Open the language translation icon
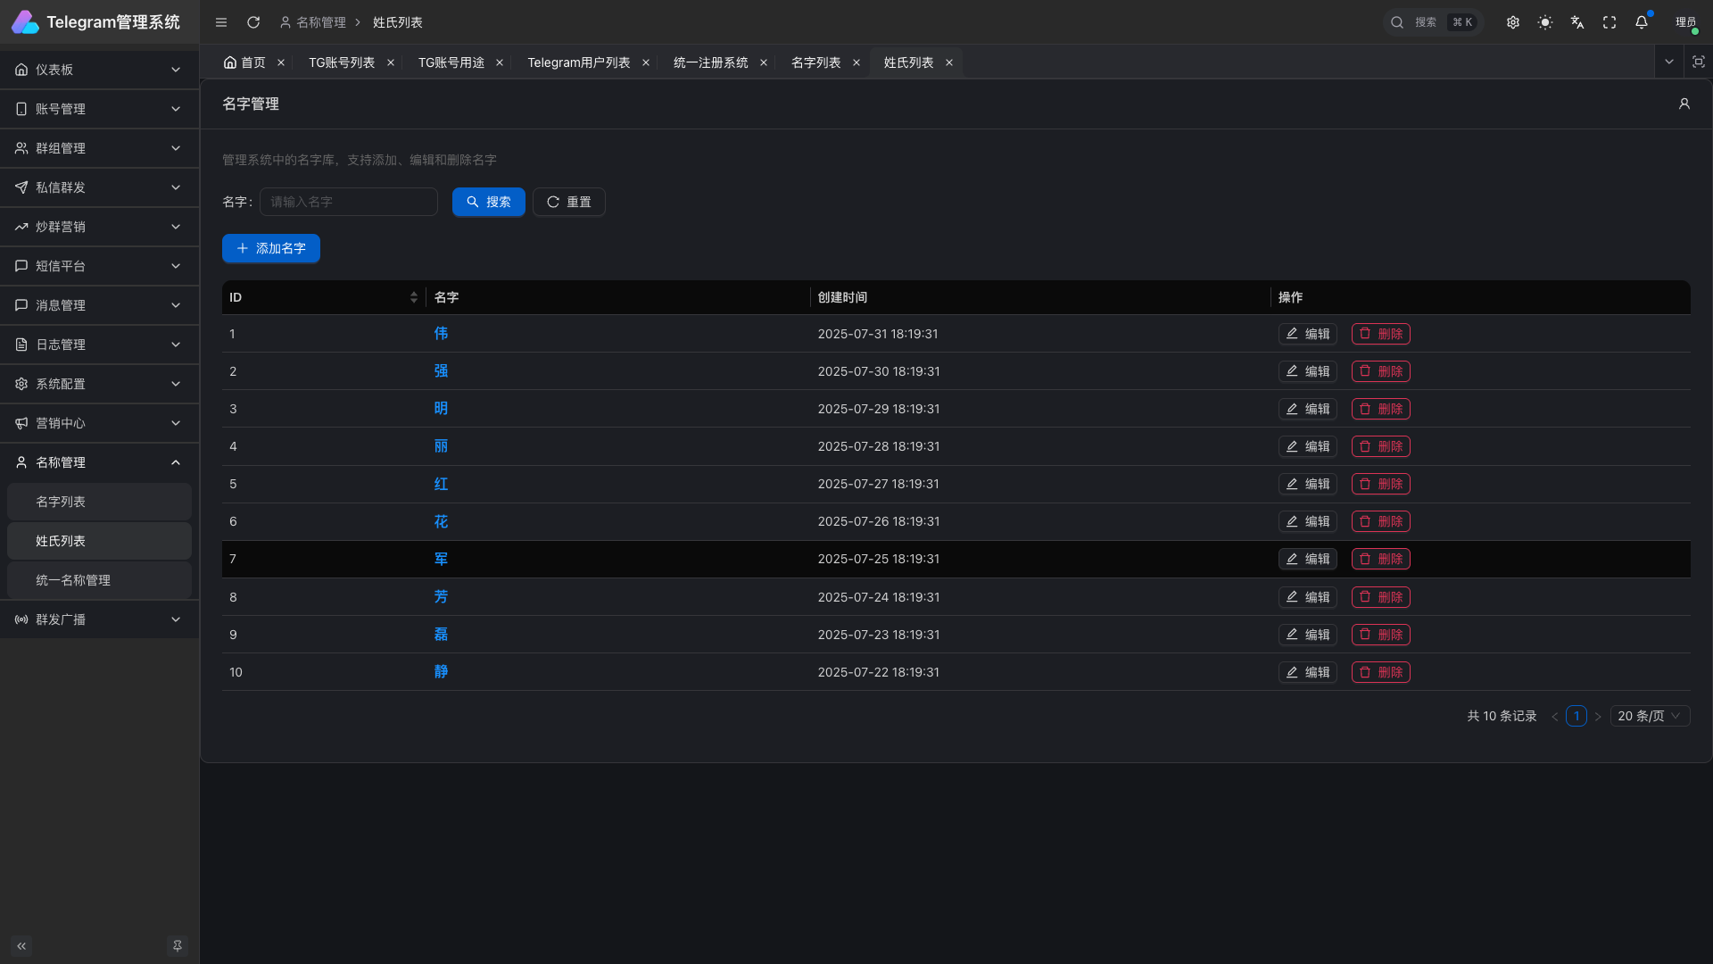 tap(1577, 22)
